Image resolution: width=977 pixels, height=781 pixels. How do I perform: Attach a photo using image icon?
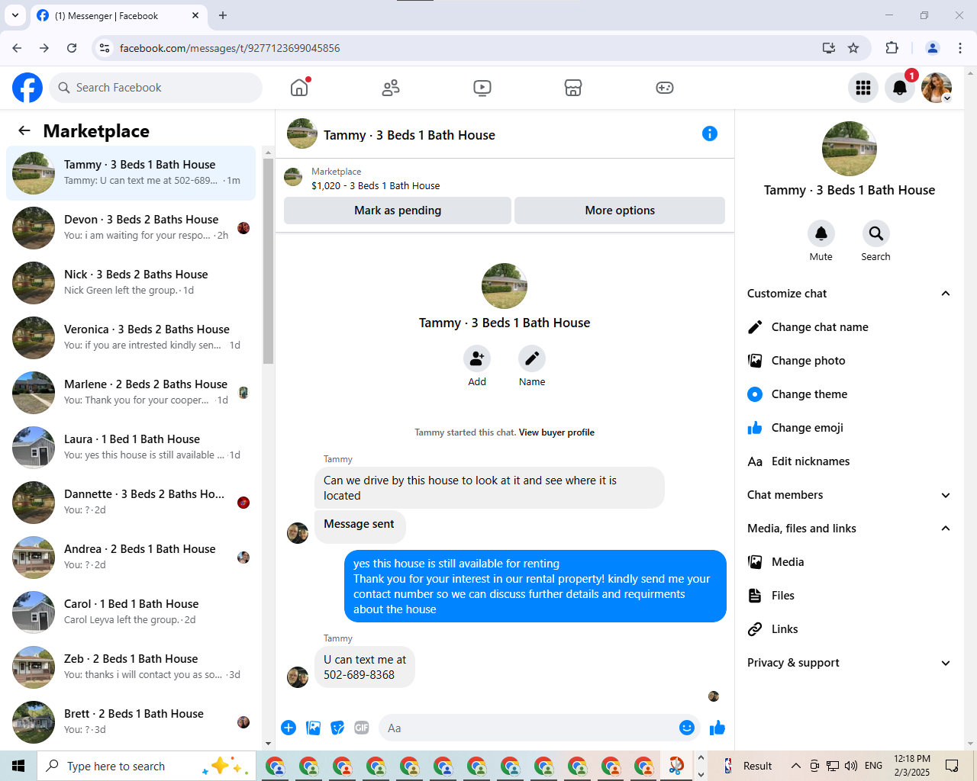pos(313,728)
